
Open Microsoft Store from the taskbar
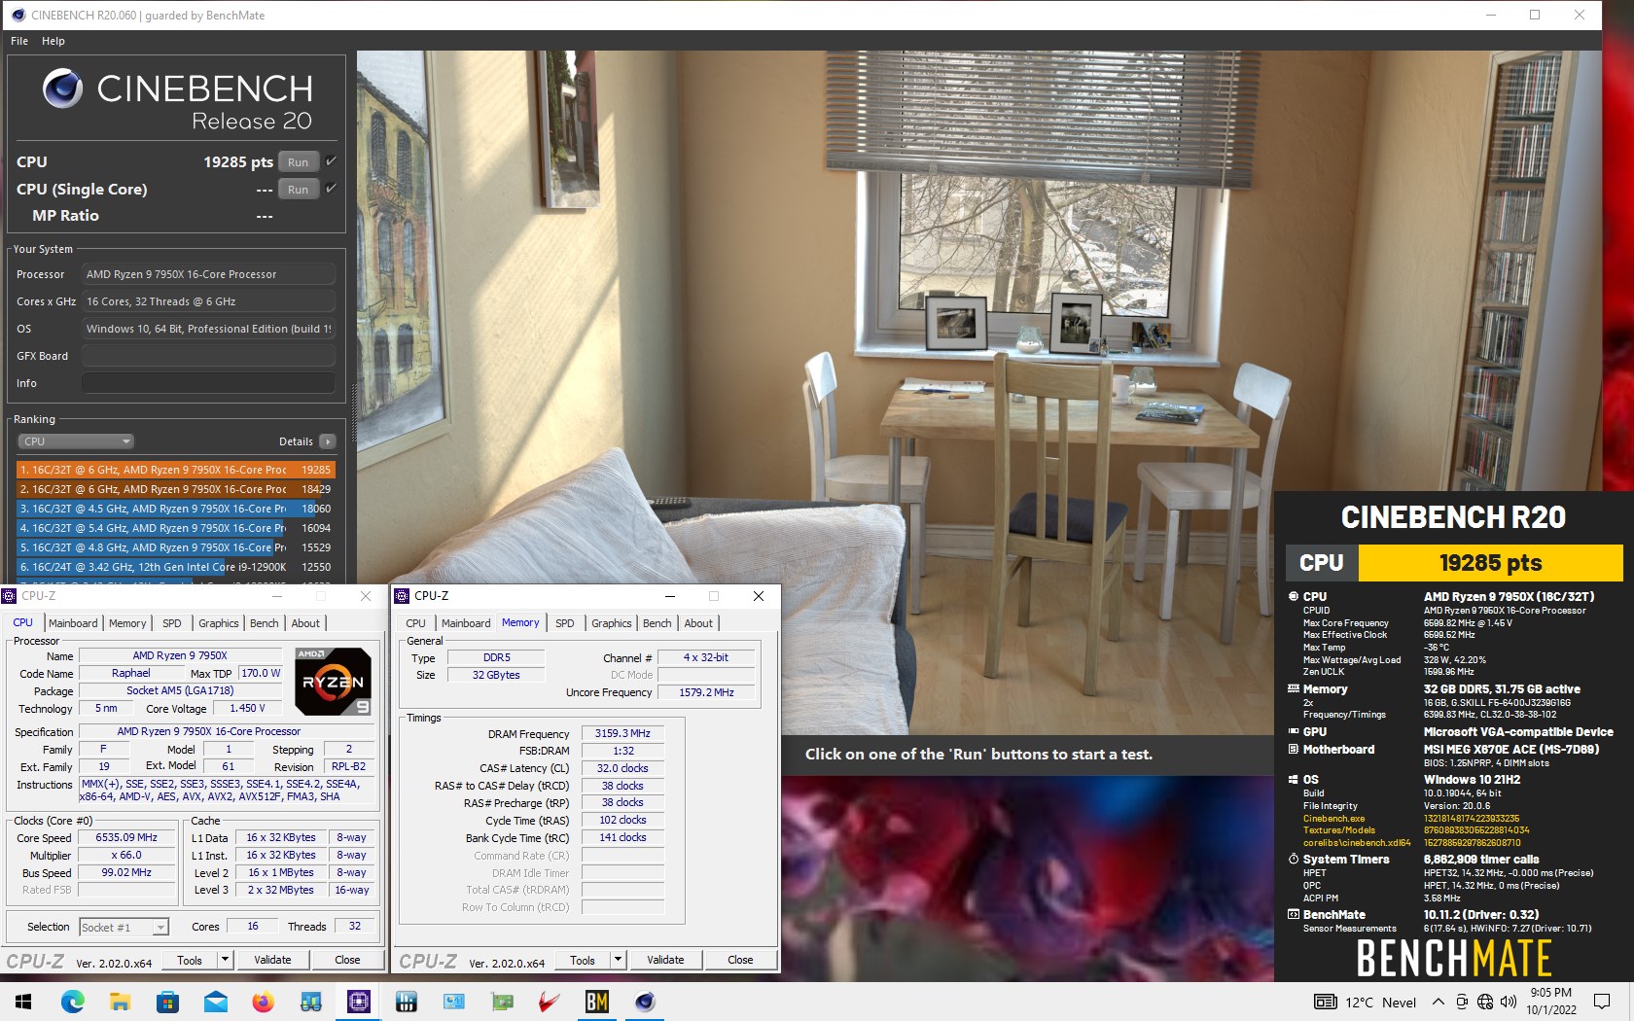pos(167,1002)
